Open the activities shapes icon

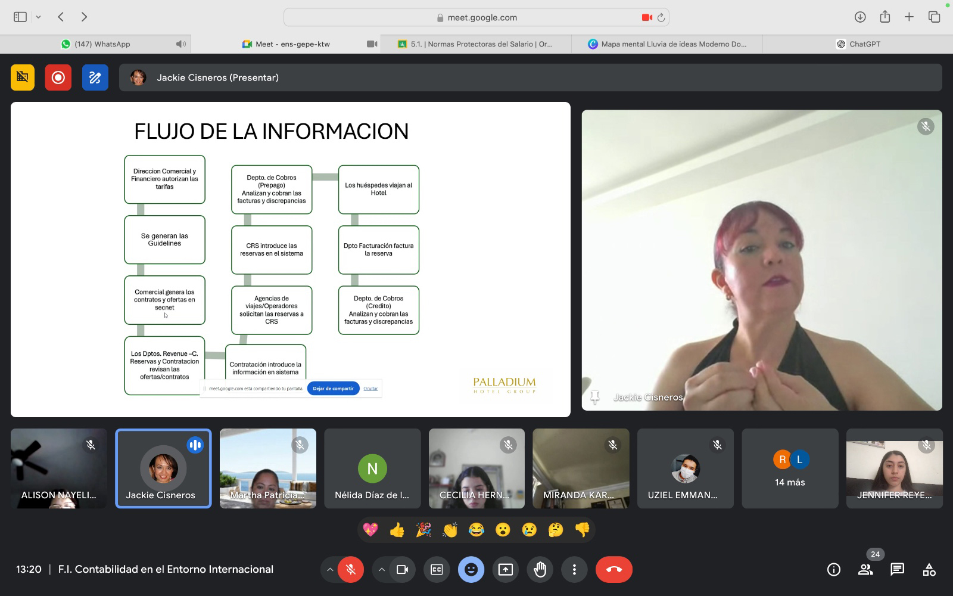tap(929, 570)
